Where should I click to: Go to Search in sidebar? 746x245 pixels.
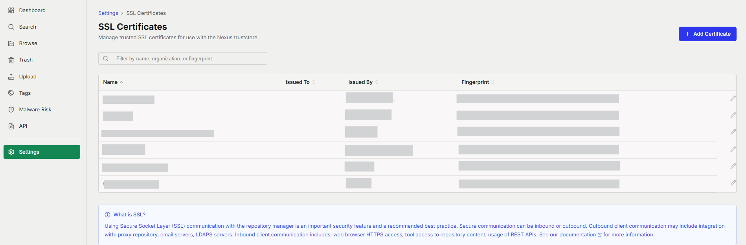pos(28,27)
